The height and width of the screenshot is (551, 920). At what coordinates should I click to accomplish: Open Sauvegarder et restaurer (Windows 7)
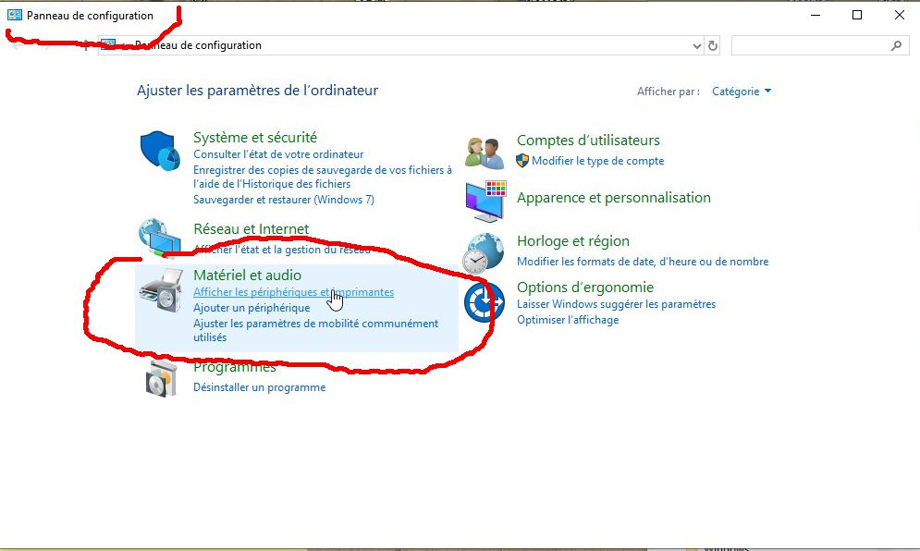pyautogui.click(x=284, y=200)
